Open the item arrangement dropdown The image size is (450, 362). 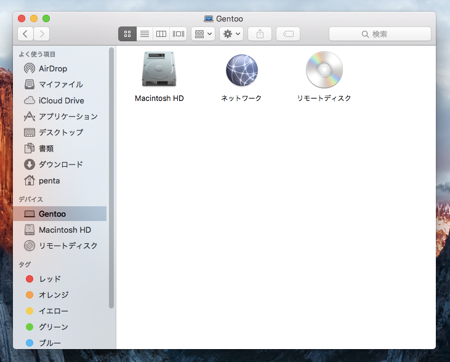point(203,34)
